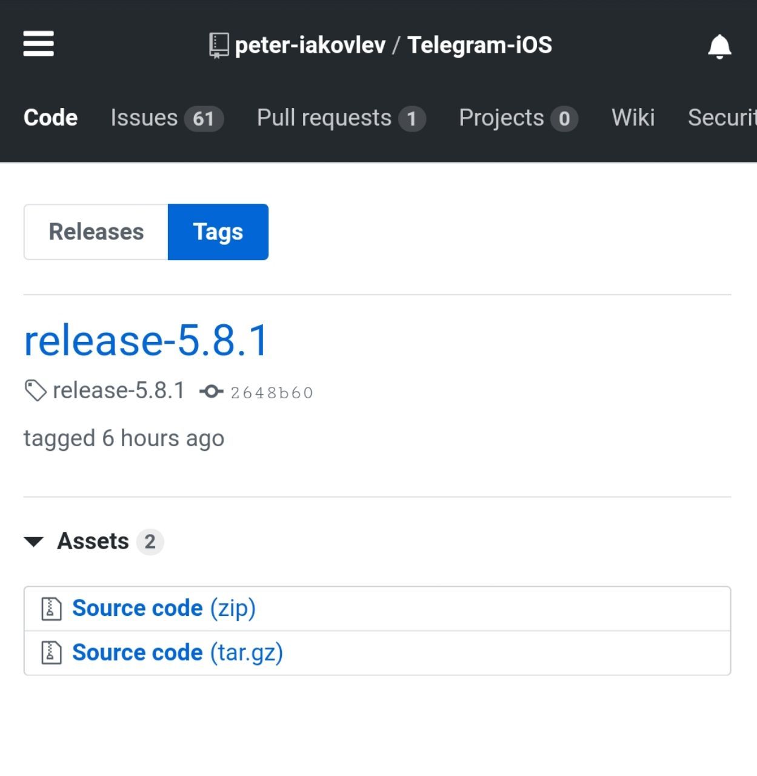Switch to the Releases view
This screenshot has width=757, height=776.
pos(96,232)
